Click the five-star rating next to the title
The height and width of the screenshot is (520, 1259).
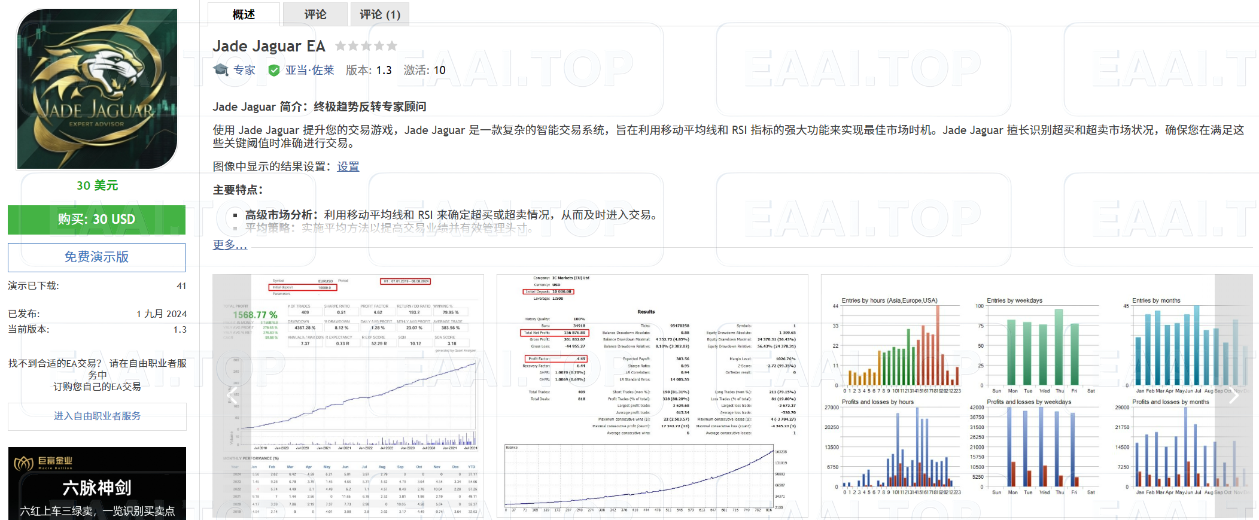(366, 46)
